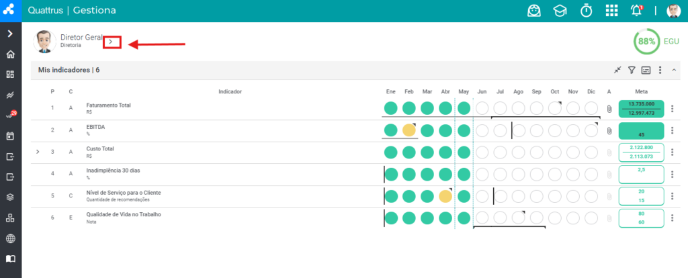Open Qualidade de Vida row options menu
Screen dimensions: 688x278
(672, 218)
